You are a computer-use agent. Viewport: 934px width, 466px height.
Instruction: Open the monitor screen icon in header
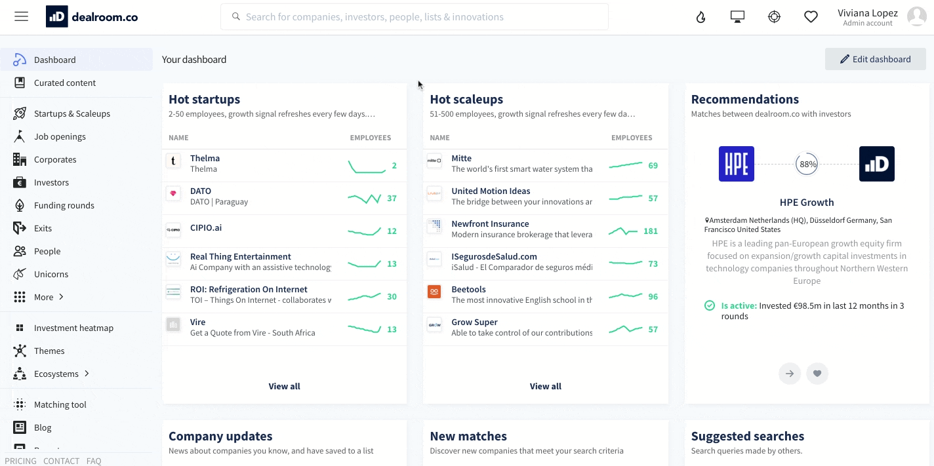737,17
